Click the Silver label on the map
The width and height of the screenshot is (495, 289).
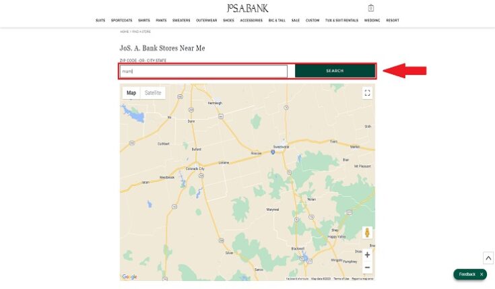(x=229, y=253)
